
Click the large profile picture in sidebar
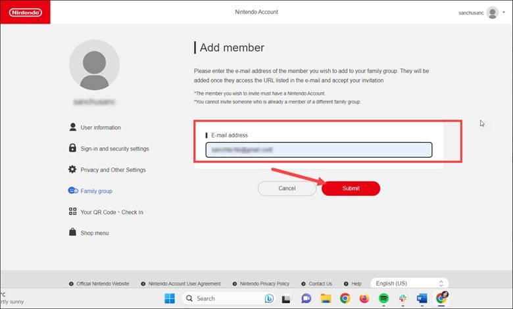tap(94, 65)
